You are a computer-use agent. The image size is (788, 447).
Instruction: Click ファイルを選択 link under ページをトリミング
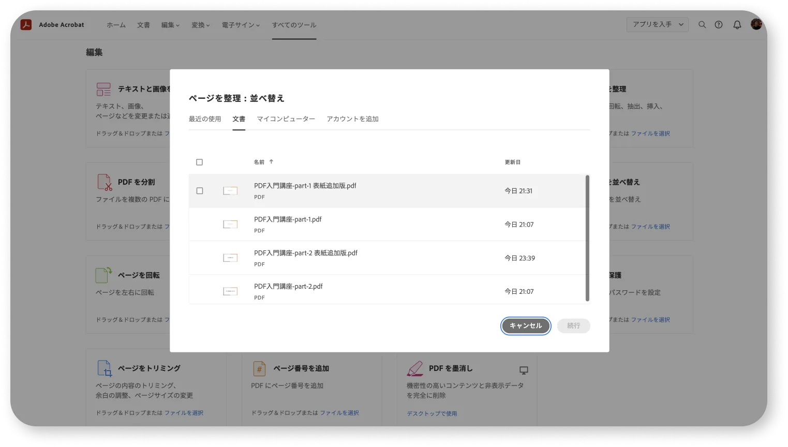coord(184,413)
